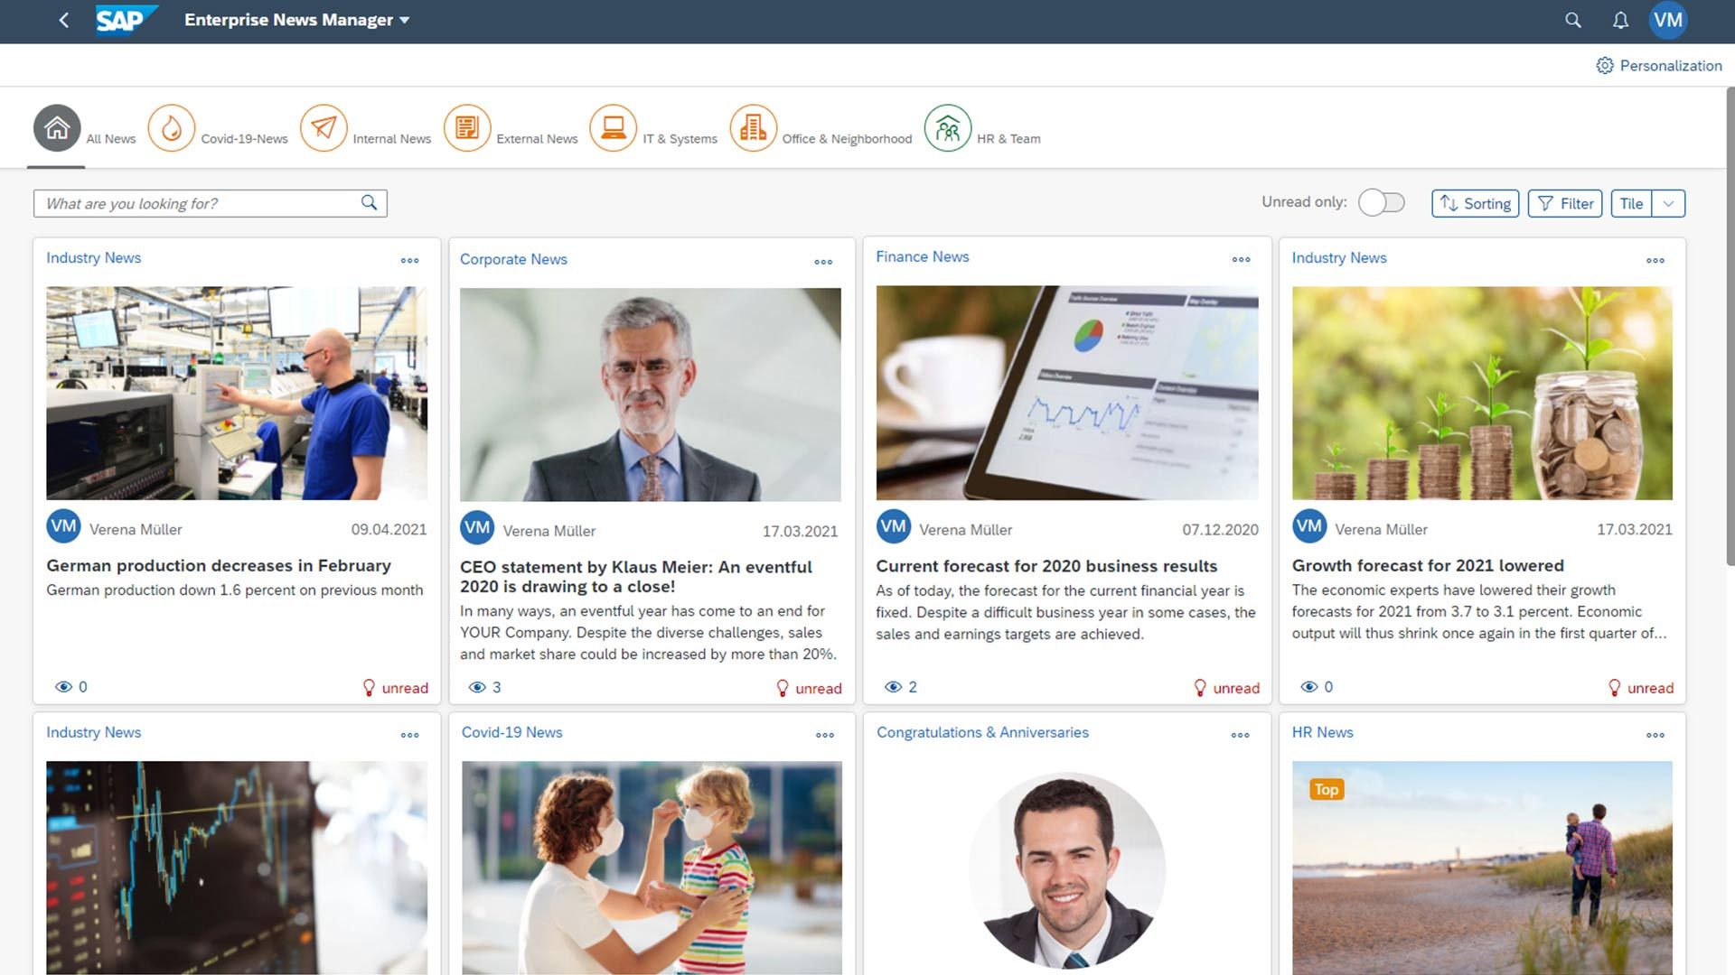Click the Covid-19-News flame icon
Image resolution: width=1735 pixels, height=975 pixels.
point(171,128)
